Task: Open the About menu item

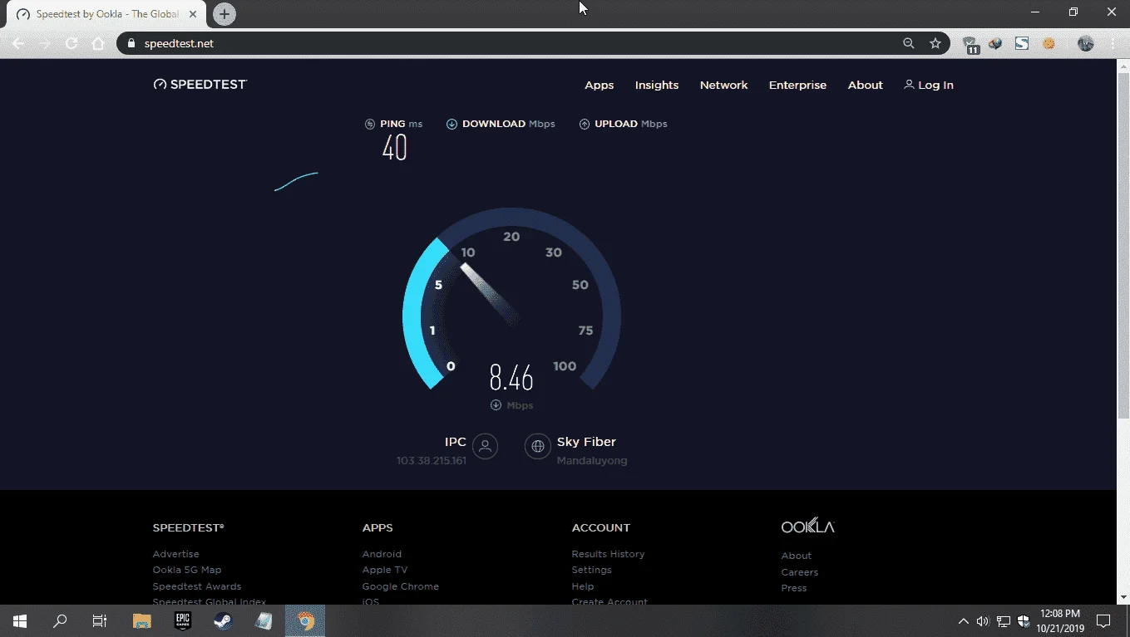Action: 865,86
